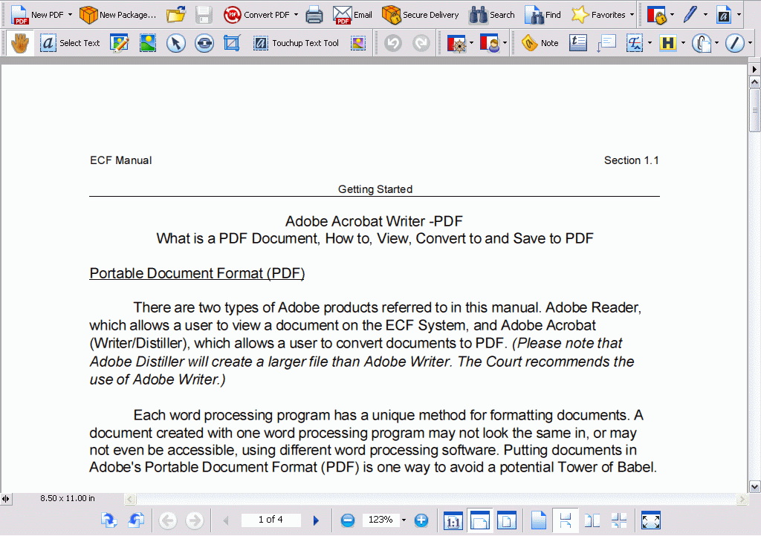Click the greyed Undo arrow
The width and height of the screenshot is (761, 536).
tap(393, 43)
